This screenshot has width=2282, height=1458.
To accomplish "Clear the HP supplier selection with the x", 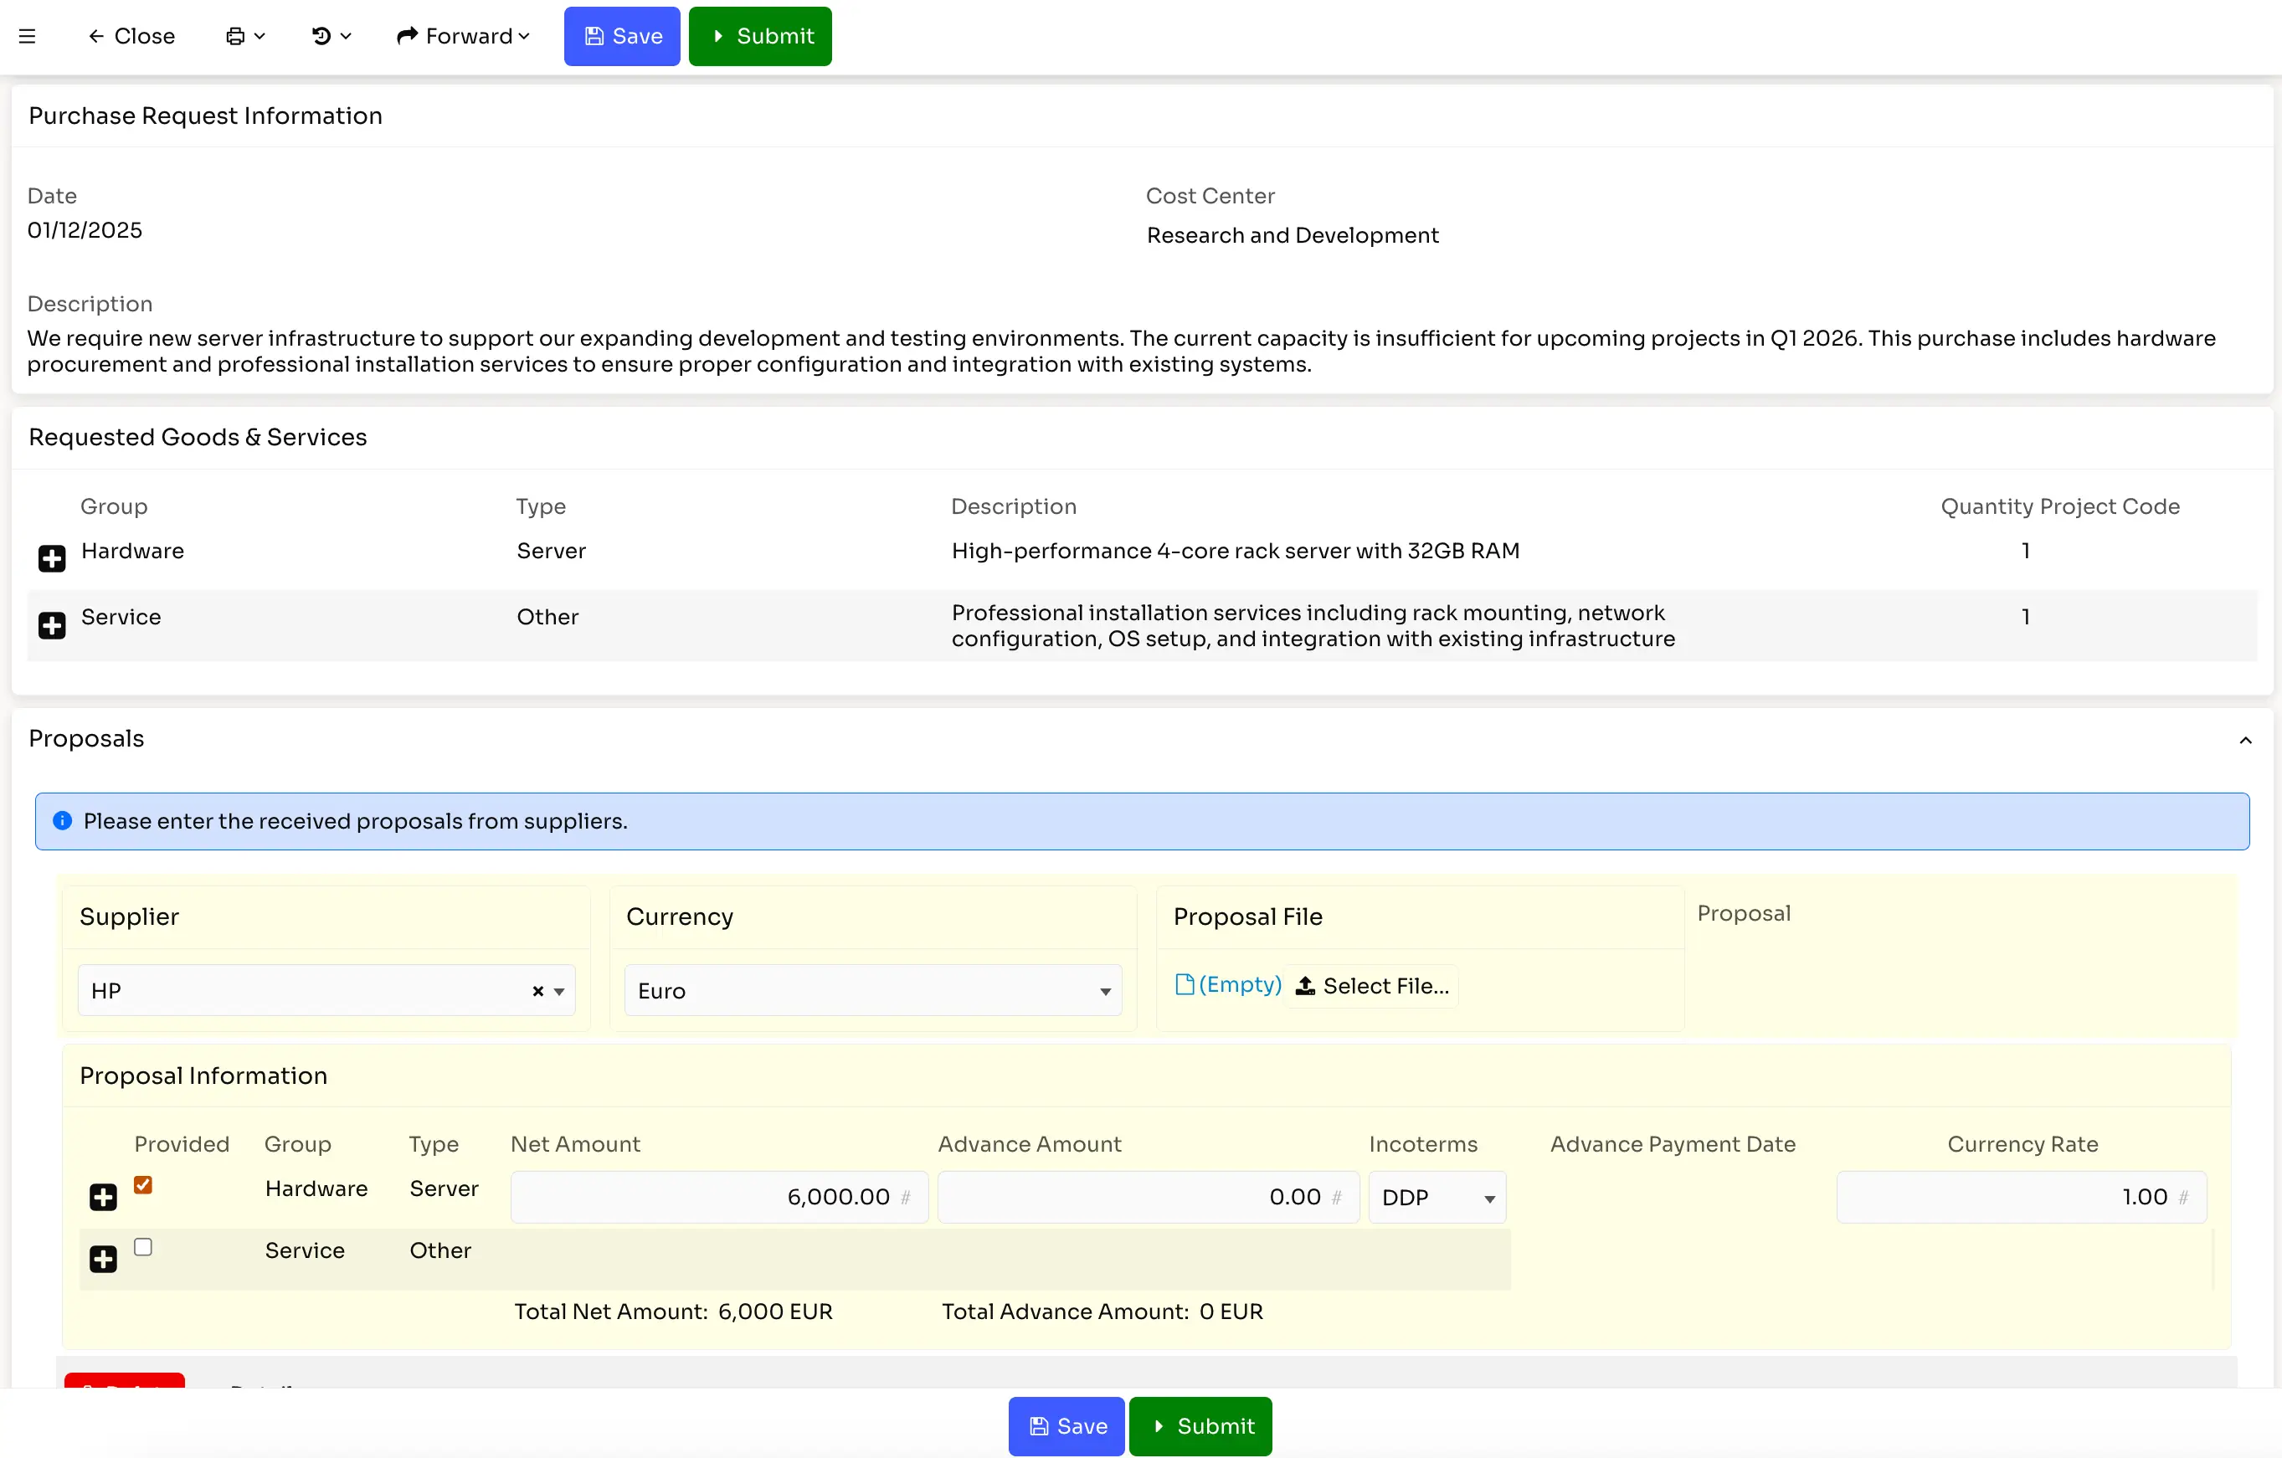I will point(537,990).
